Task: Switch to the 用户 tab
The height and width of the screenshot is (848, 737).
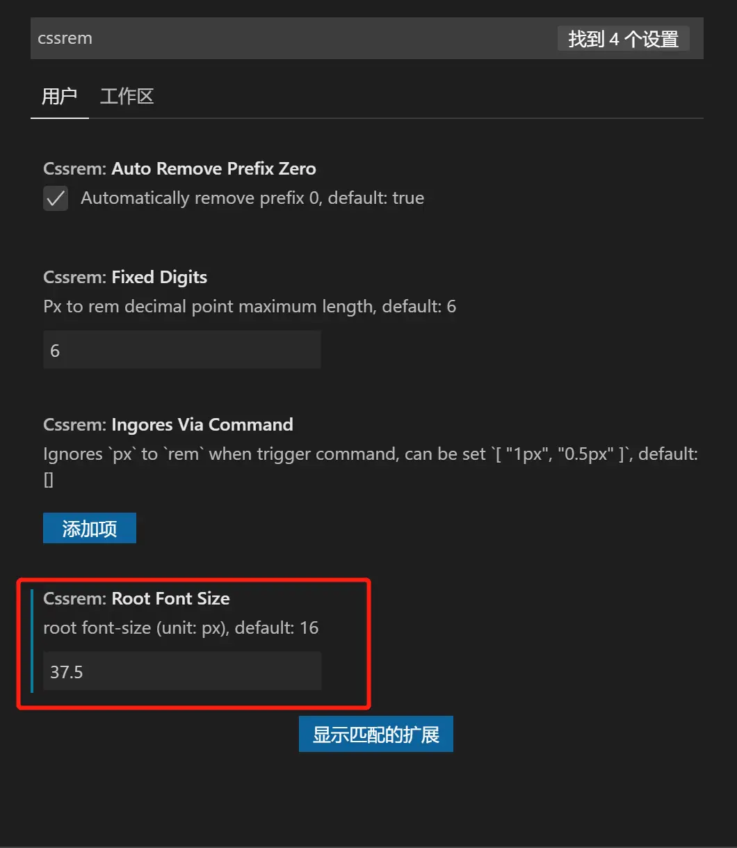Action: point(59,96)
